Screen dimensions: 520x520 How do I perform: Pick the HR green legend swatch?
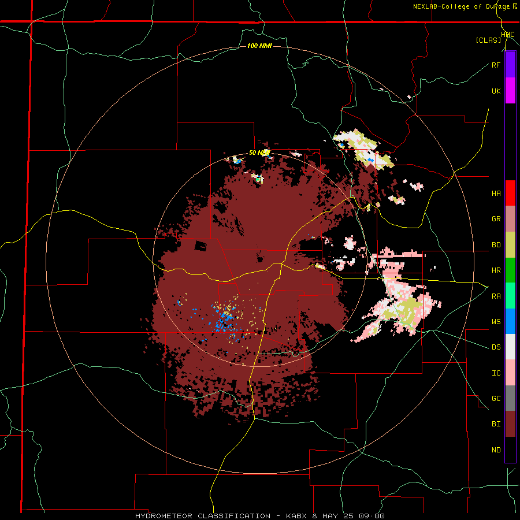510,270
